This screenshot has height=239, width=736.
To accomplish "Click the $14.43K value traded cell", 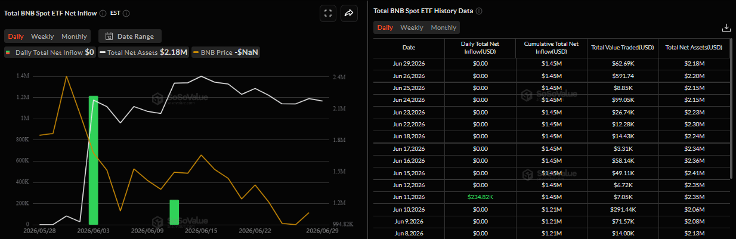I will pos(622,136).
